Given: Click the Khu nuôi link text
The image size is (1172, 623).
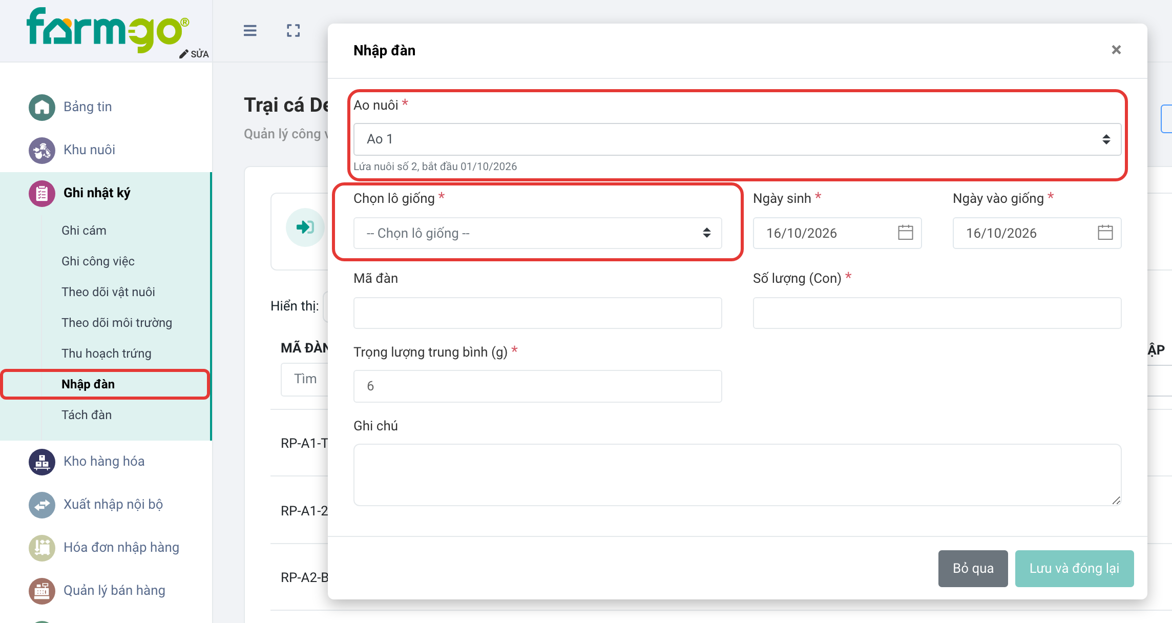Looking at the screenshot, I should click(x=89, y=150).
